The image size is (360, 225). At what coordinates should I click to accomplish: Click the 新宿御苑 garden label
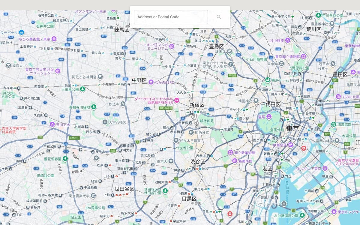[206, 121]
